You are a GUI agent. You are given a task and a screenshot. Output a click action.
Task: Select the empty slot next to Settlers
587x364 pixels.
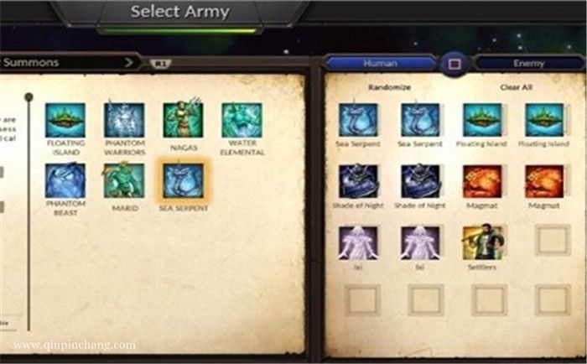[x=553, y=240]
